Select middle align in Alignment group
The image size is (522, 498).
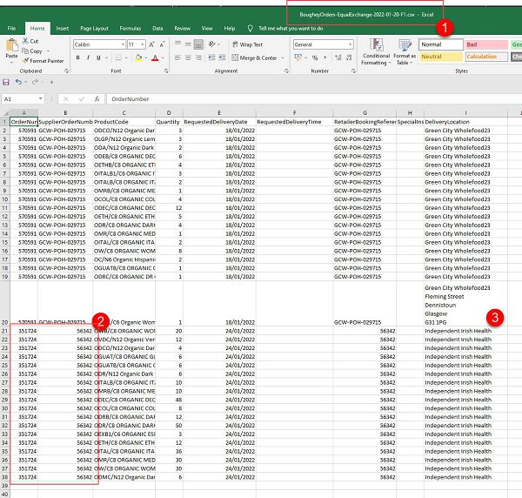click(x=188, y=44)
